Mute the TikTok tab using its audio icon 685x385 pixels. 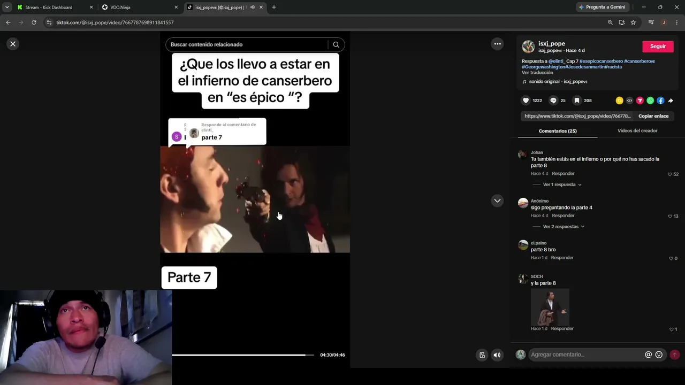click(x=253, y=7)
